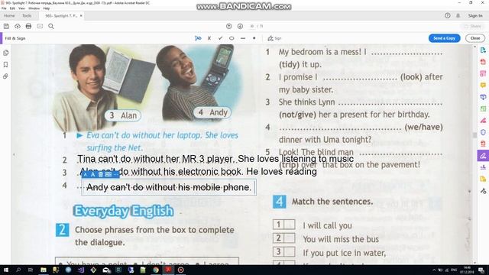
Task: Open Redact tool in right pane
Action: click(483, 121)
